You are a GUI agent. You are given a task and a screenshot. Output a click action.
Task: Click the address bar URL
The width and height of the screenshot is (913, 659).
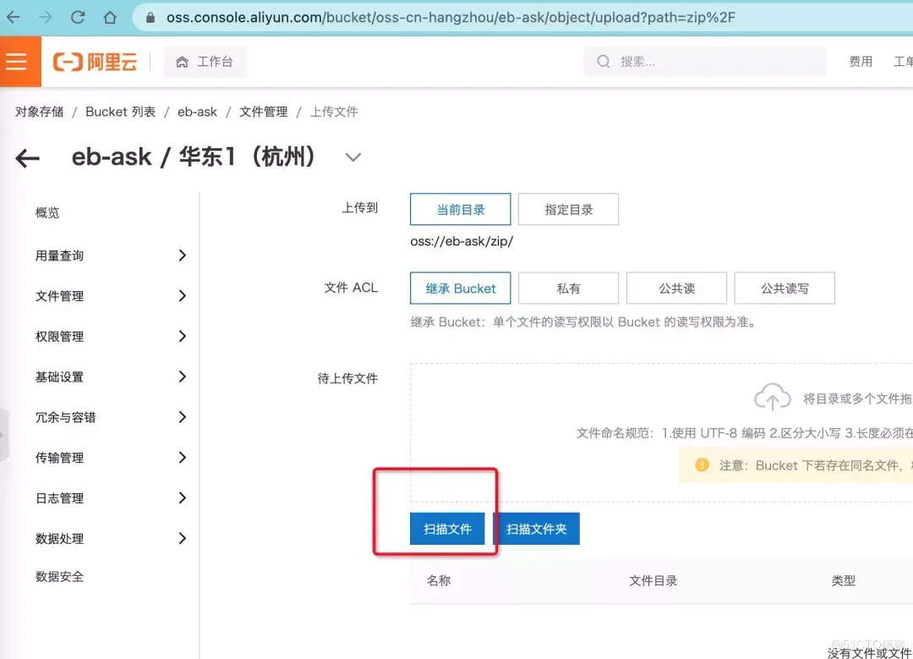tap(451, 18)
